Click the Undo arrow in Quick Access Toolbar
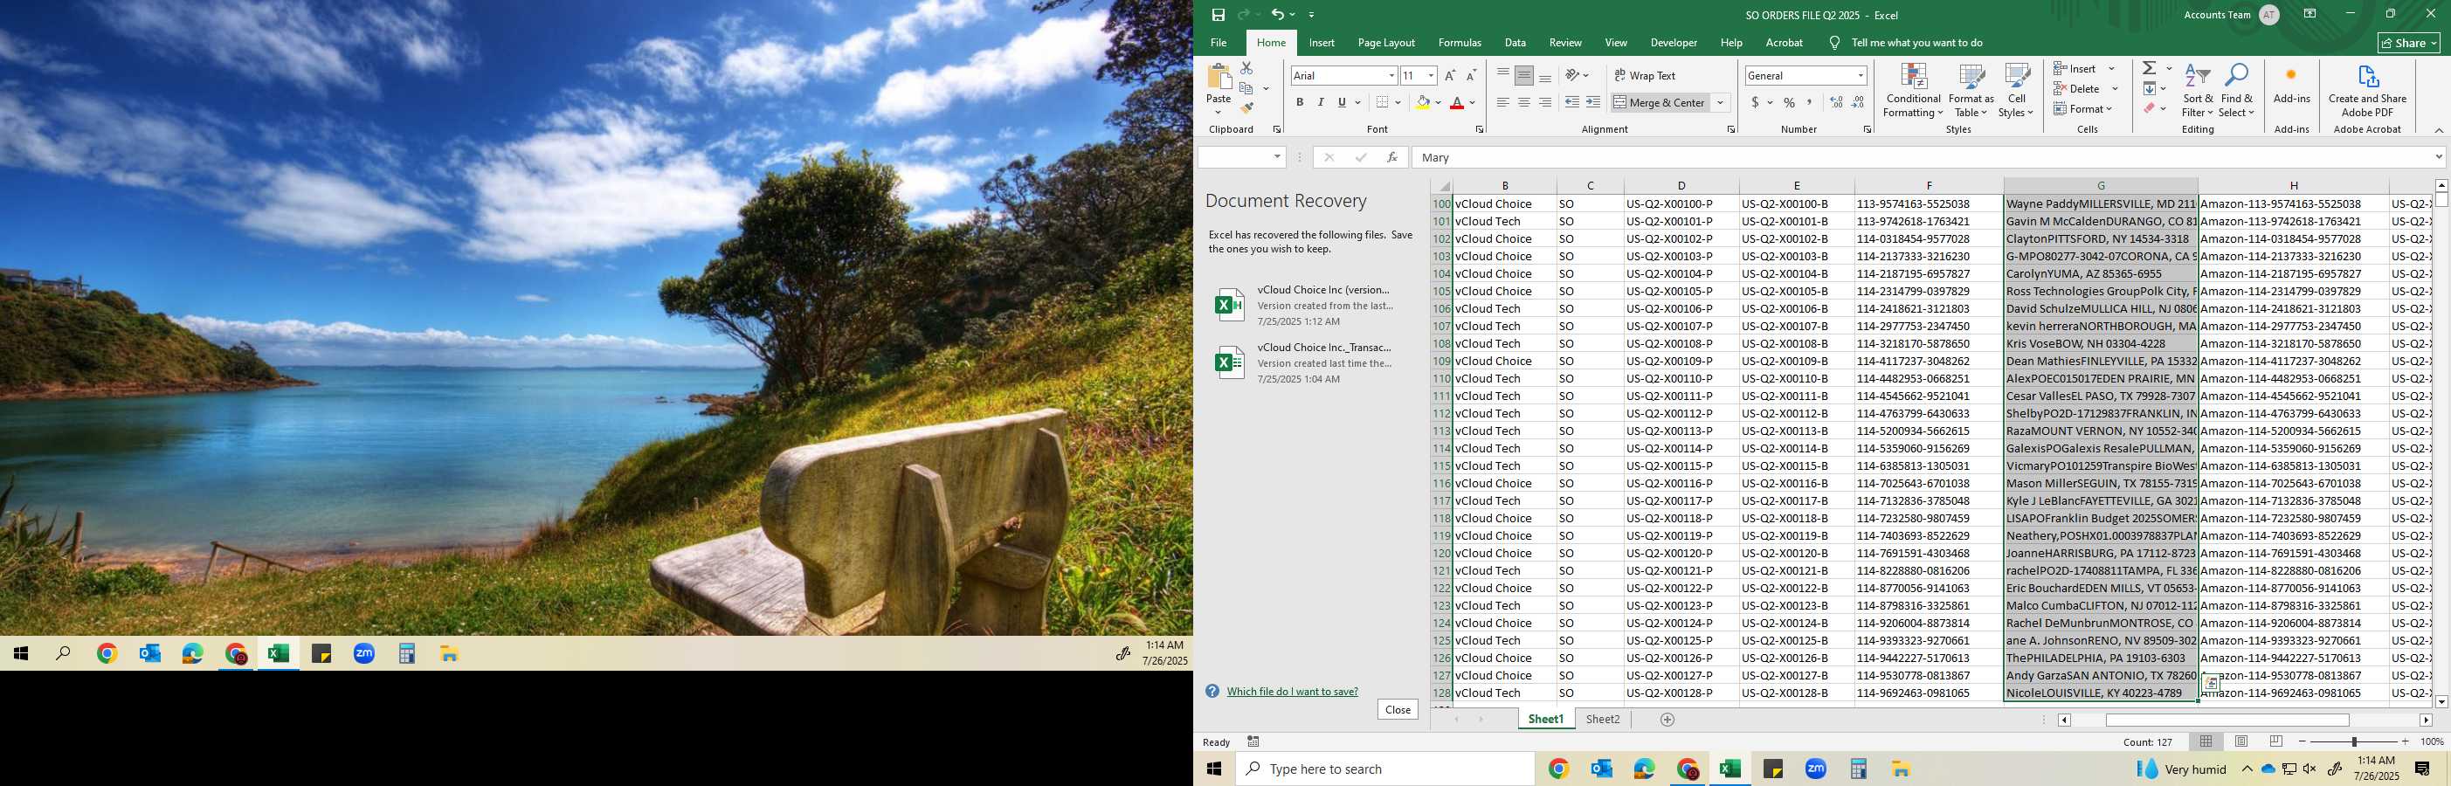This screenshot has height=786, width=2451. [1278, 14]
